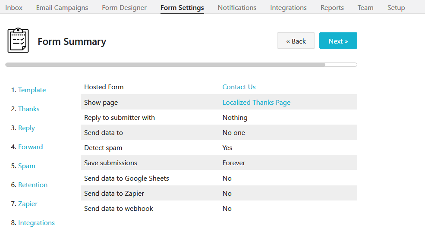Open the Inbox tab

click(14, 8)
